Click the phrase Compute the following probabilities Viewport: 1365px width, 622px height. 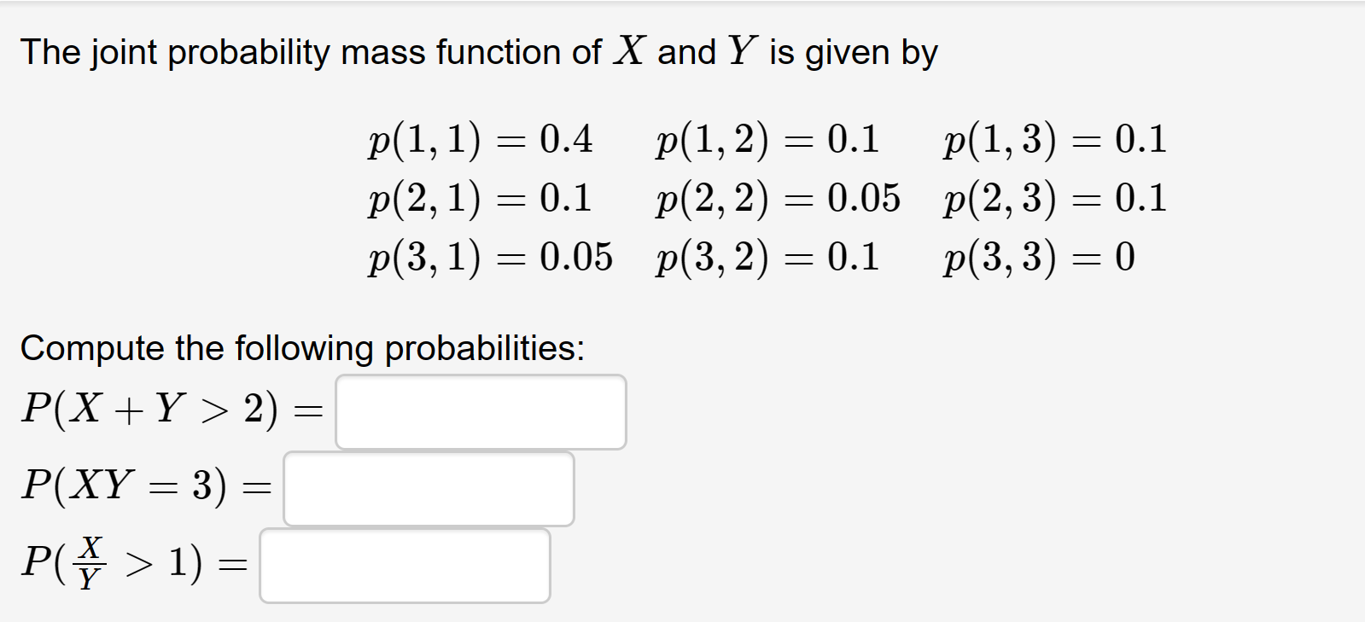click(x=303, y=348)
